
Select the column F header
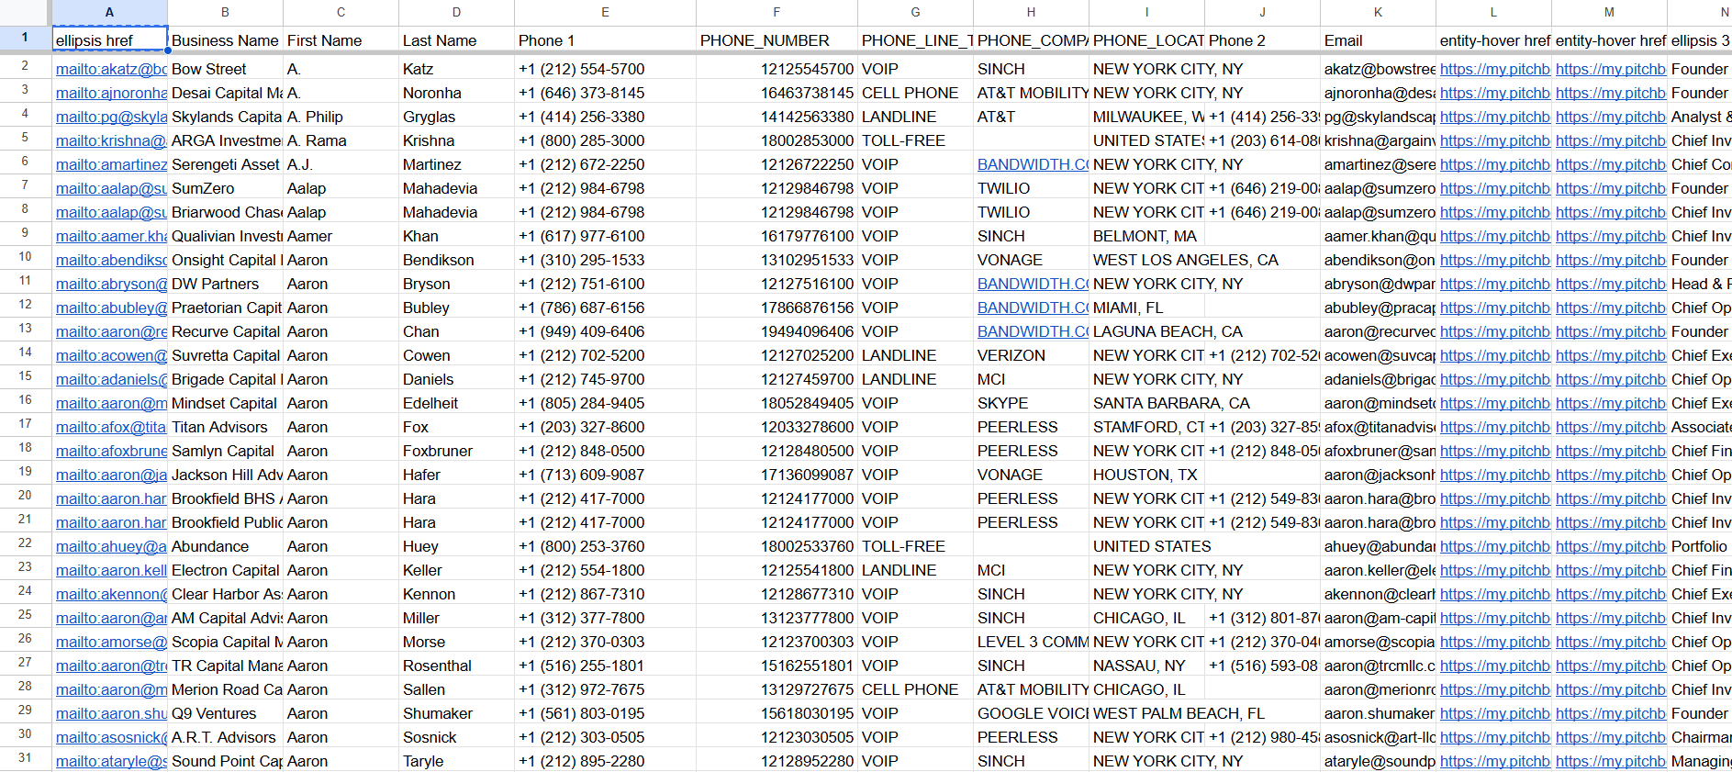[777, 12]
